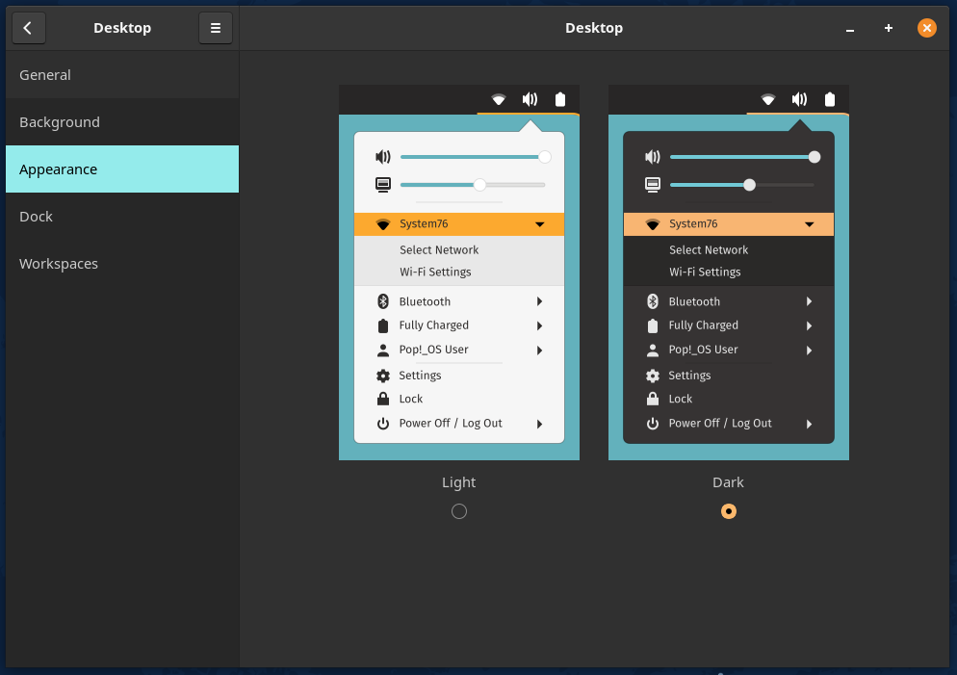Click "Wi-Fi Settings" in the Dark preview
Image resolution: width=957 pixels, height=675 pixels.
pyautogui.click(x=705, y=273)
